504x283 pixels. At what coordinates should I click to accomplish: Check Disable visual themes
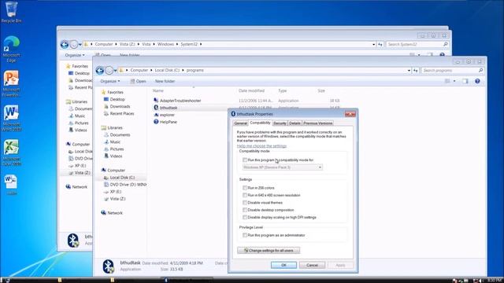pyautogui.click(x=245, y=203)
